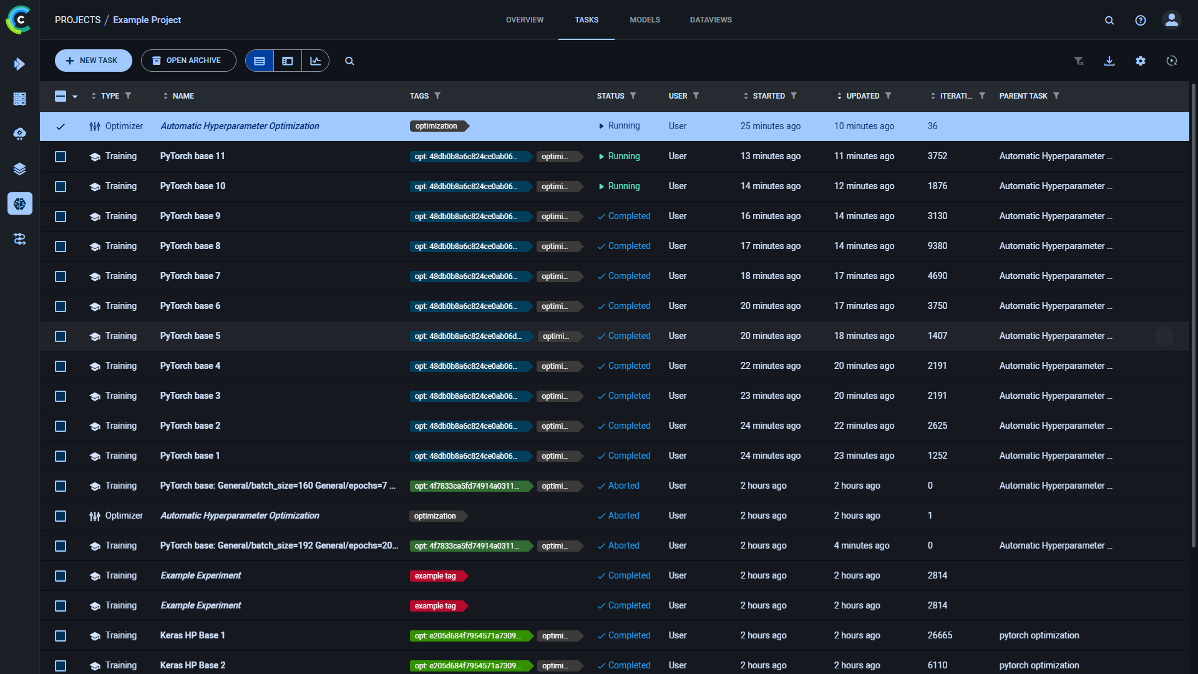Image resolution: width=1198 pixels, height=674 pixels.
Task: Switch to the compare plots view
Action: pos(316,61)
